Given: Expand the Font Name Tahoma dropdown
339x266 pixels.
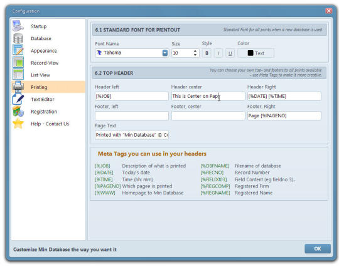Looking at the screenshot, I should 165,53.
